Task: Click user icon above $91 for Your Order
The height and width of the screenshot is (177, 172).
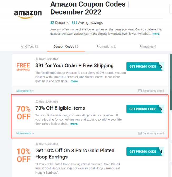Action: click(x=37, y=59)
